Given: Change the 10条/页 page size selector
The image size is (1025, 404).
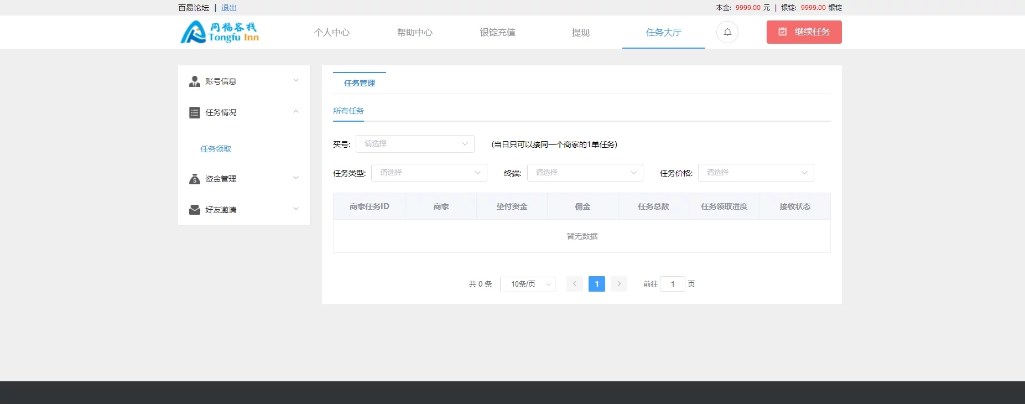Looking at the screenshot, I should click(527, 284).
